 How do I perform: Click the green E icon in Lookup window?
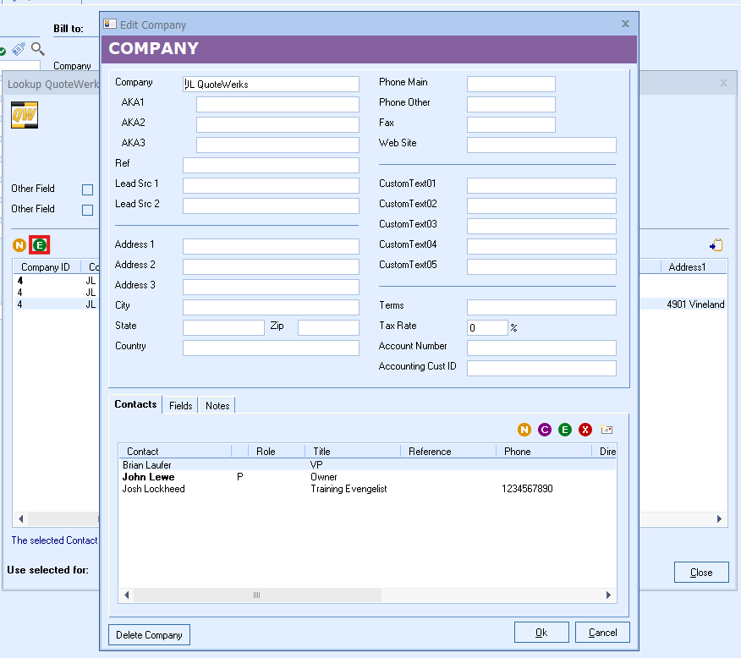point(40,245)
